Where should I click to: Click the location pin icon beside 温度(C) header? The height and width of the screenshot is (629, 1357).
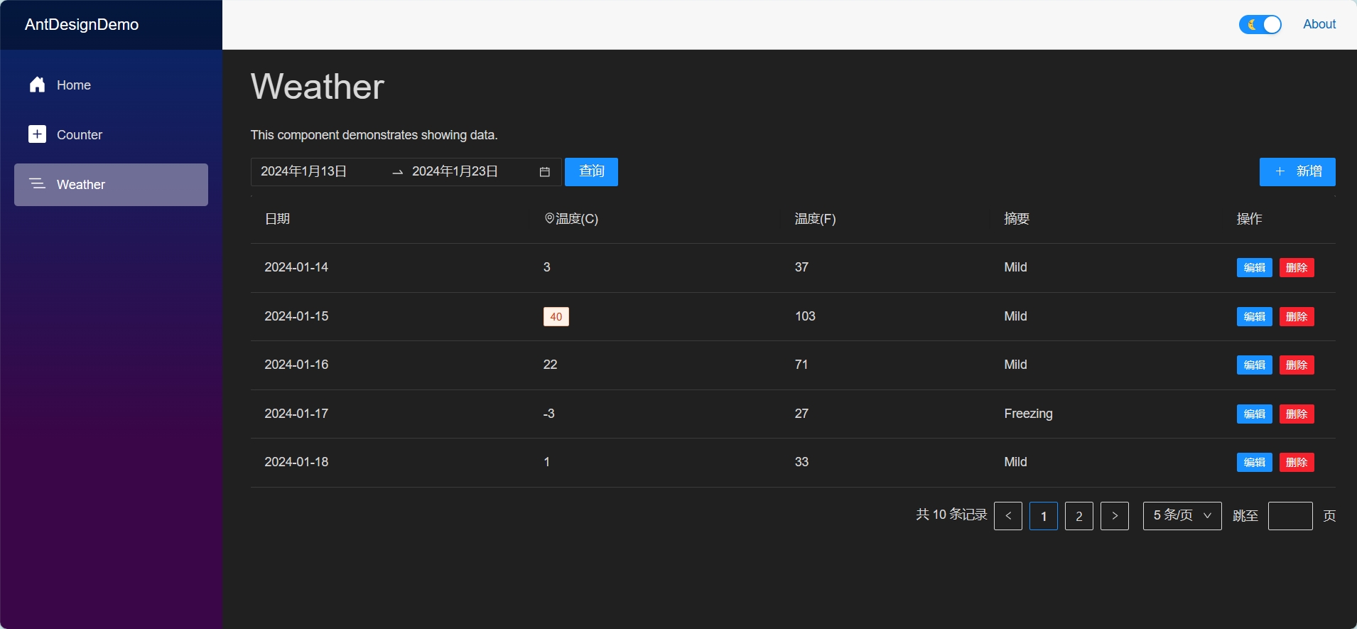(549, 218)
